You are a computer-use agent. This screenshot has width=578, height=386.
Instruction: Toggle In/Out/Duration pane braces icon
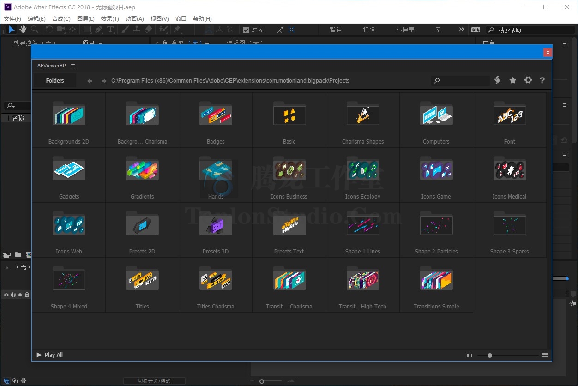[23, 381]
